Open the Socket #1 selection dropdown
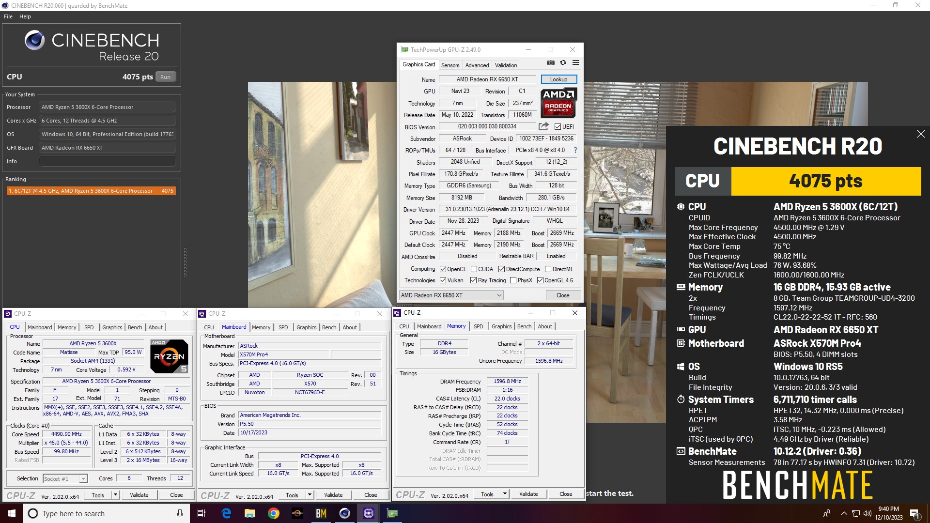The image size is (930, 523). point(65,478)
